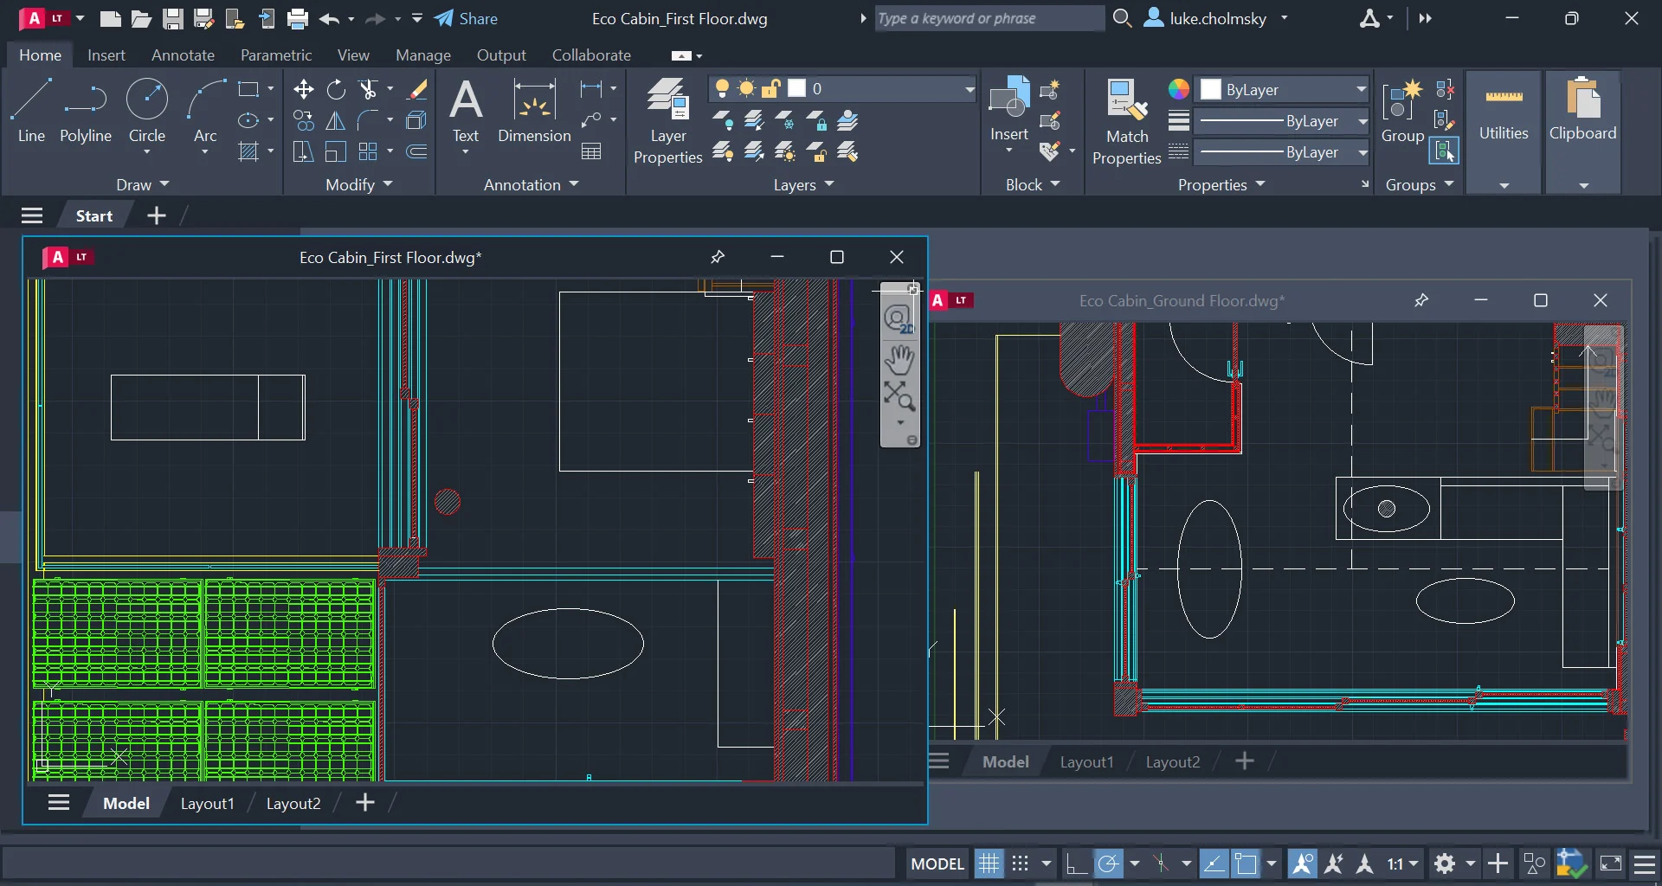Select the Circle tool
The width and height of the screenshot is (1662, 886).
[146, 111]
